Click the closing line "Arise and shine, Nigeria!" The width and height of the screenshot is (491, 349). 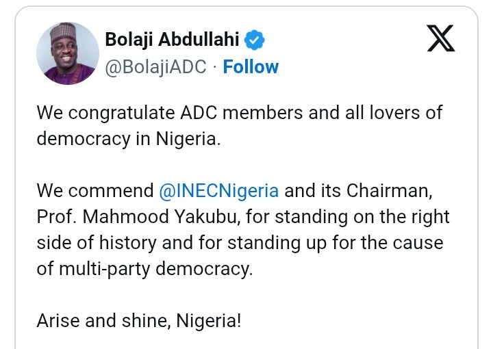(138, 320)
